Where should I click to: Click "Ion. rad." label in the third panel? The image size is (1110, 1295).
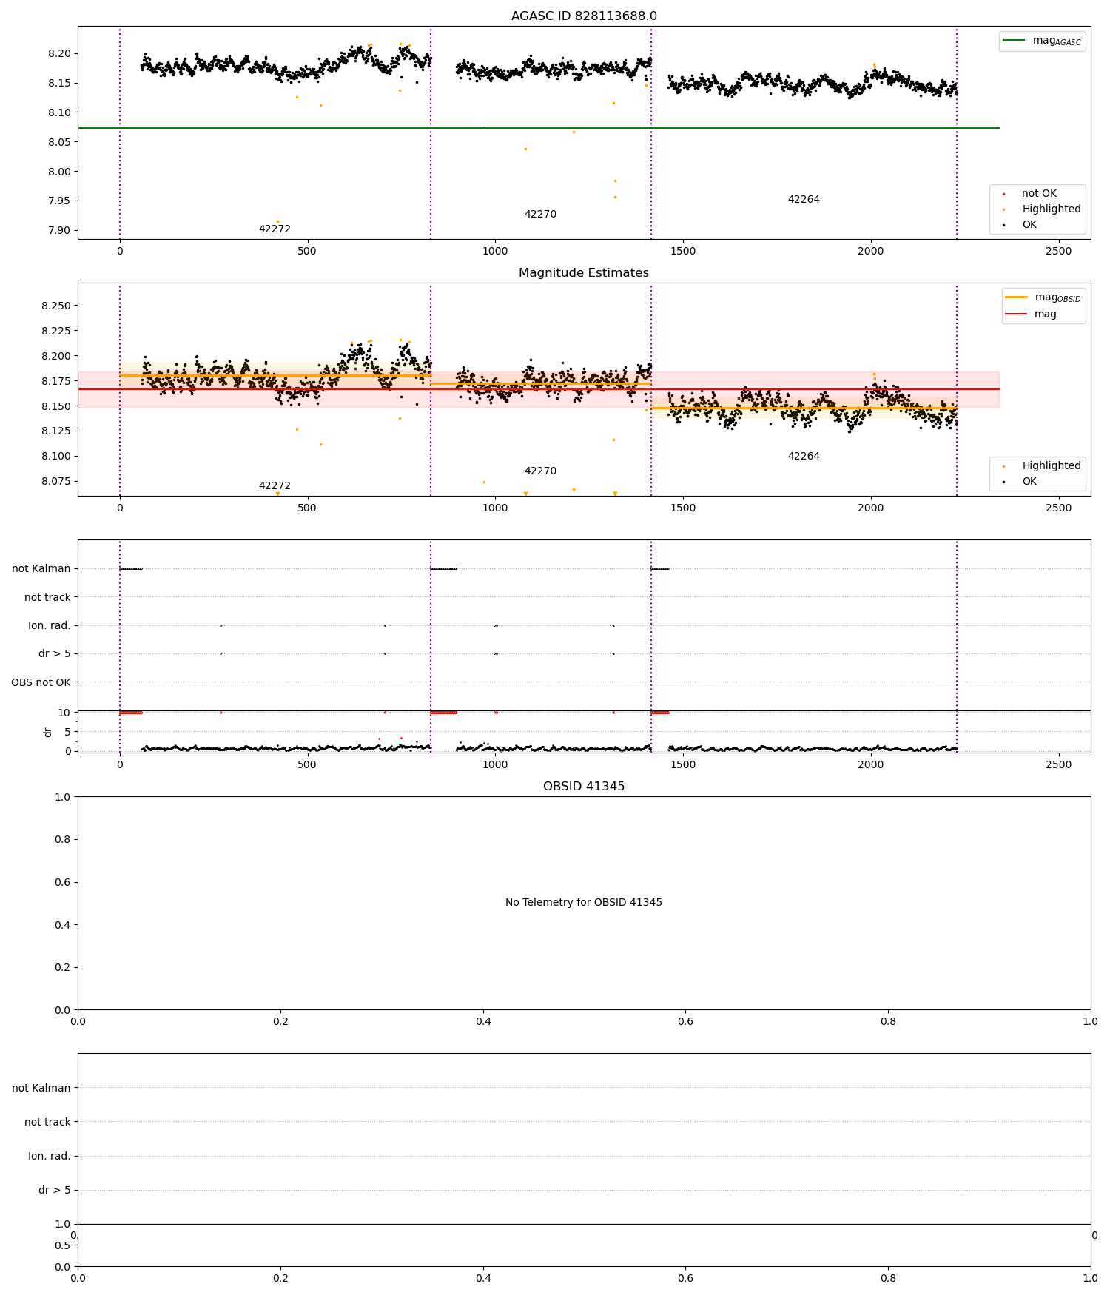point(50,626)
